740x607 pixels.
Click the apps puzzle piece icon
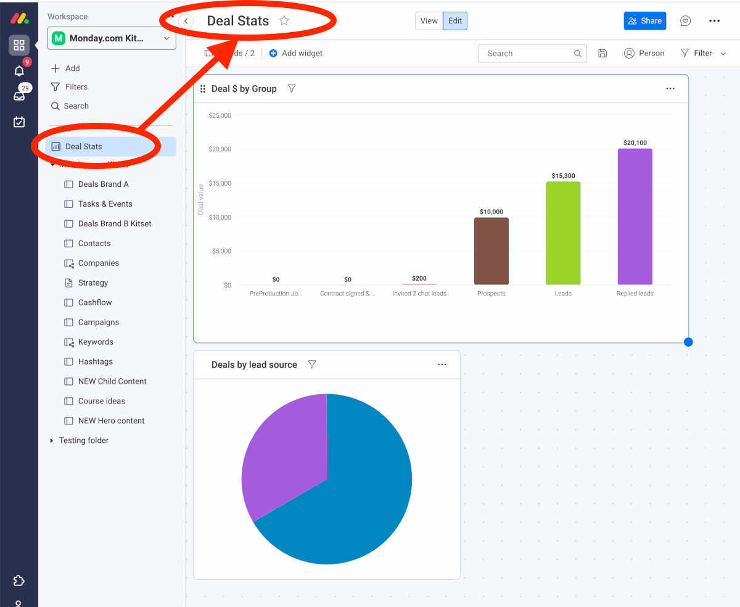(19, 580)
